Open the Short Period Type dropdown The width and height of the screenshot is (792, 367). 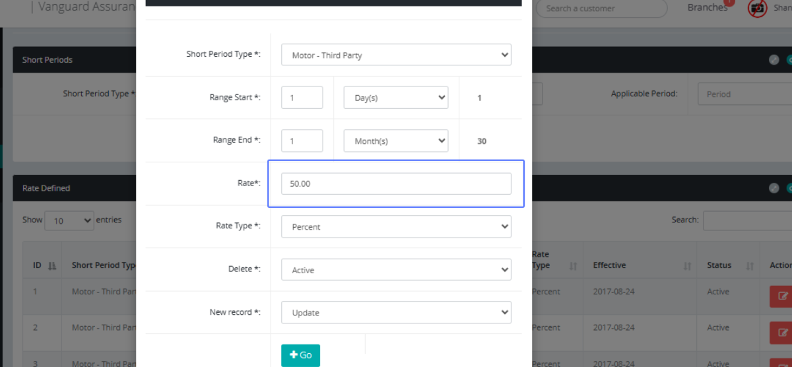396,55
